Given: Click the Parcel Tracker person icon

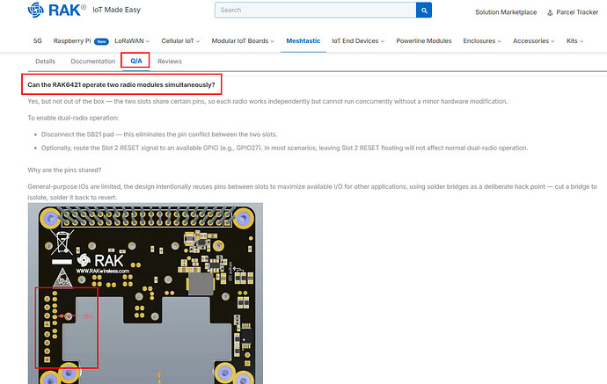Looking at the screenshot, I should [x=550, y=13].
